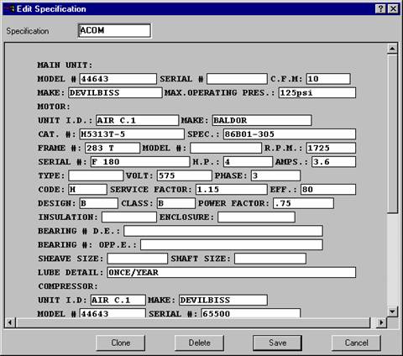Select the VOLT field 575
Viewport: 403px width, 356px height.
click(x=184, y=175)
